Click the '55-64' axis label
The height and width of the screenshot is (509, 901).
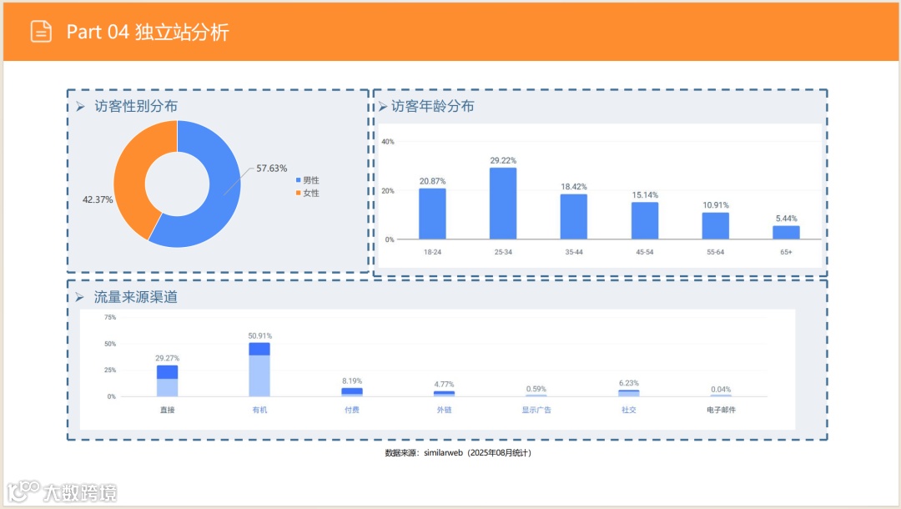716,252
